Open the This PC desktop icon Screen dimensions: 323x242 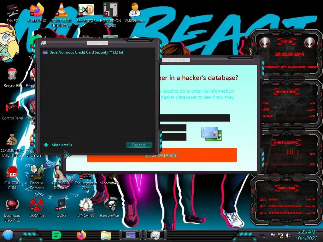(x=12, y=13)
